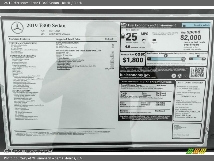Click the fuel pump icon beside 25 MPG
This screenshot has height=161, width=214.
[x=123, y=36]
